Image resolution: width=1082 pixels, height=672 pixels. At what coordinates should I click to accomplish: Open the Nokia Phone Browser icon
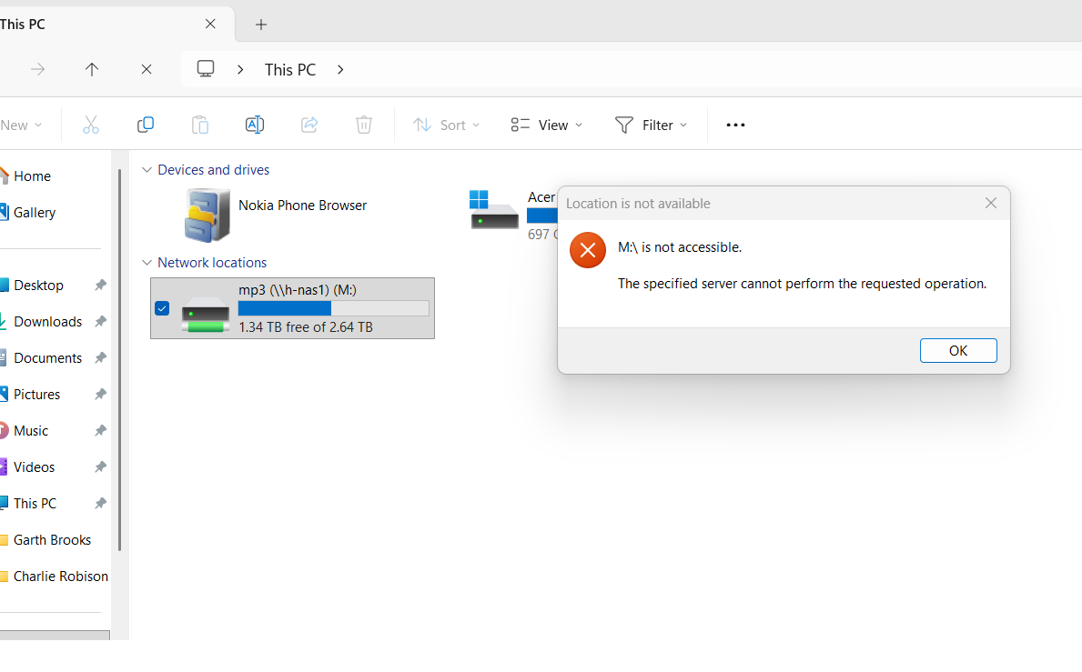point(207,216)
